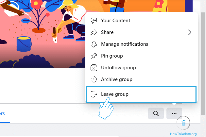Click the pushpin icon in menu
The image size is (206, 137).
pos(94,56)
